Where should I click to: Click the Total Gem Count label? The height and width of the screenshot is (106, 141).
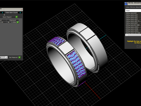11,13
